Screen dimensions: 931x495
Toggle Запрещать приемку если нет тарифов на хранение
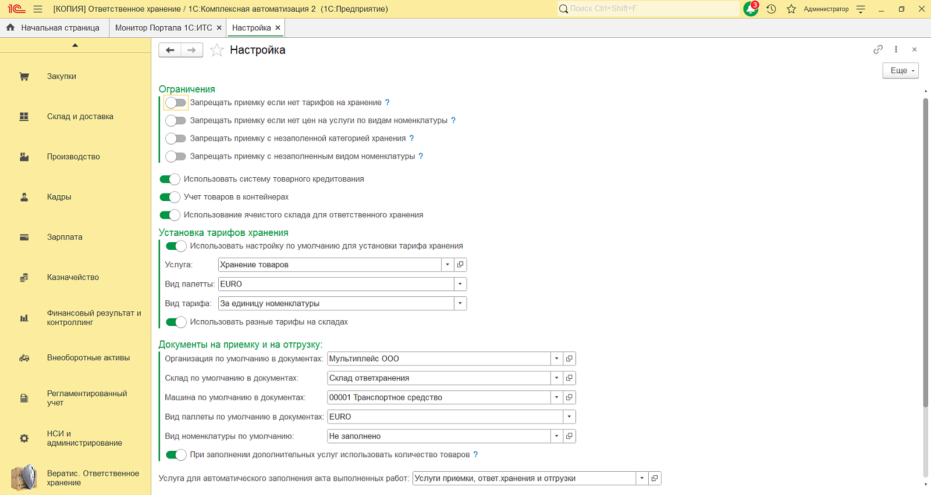[176, 103]
